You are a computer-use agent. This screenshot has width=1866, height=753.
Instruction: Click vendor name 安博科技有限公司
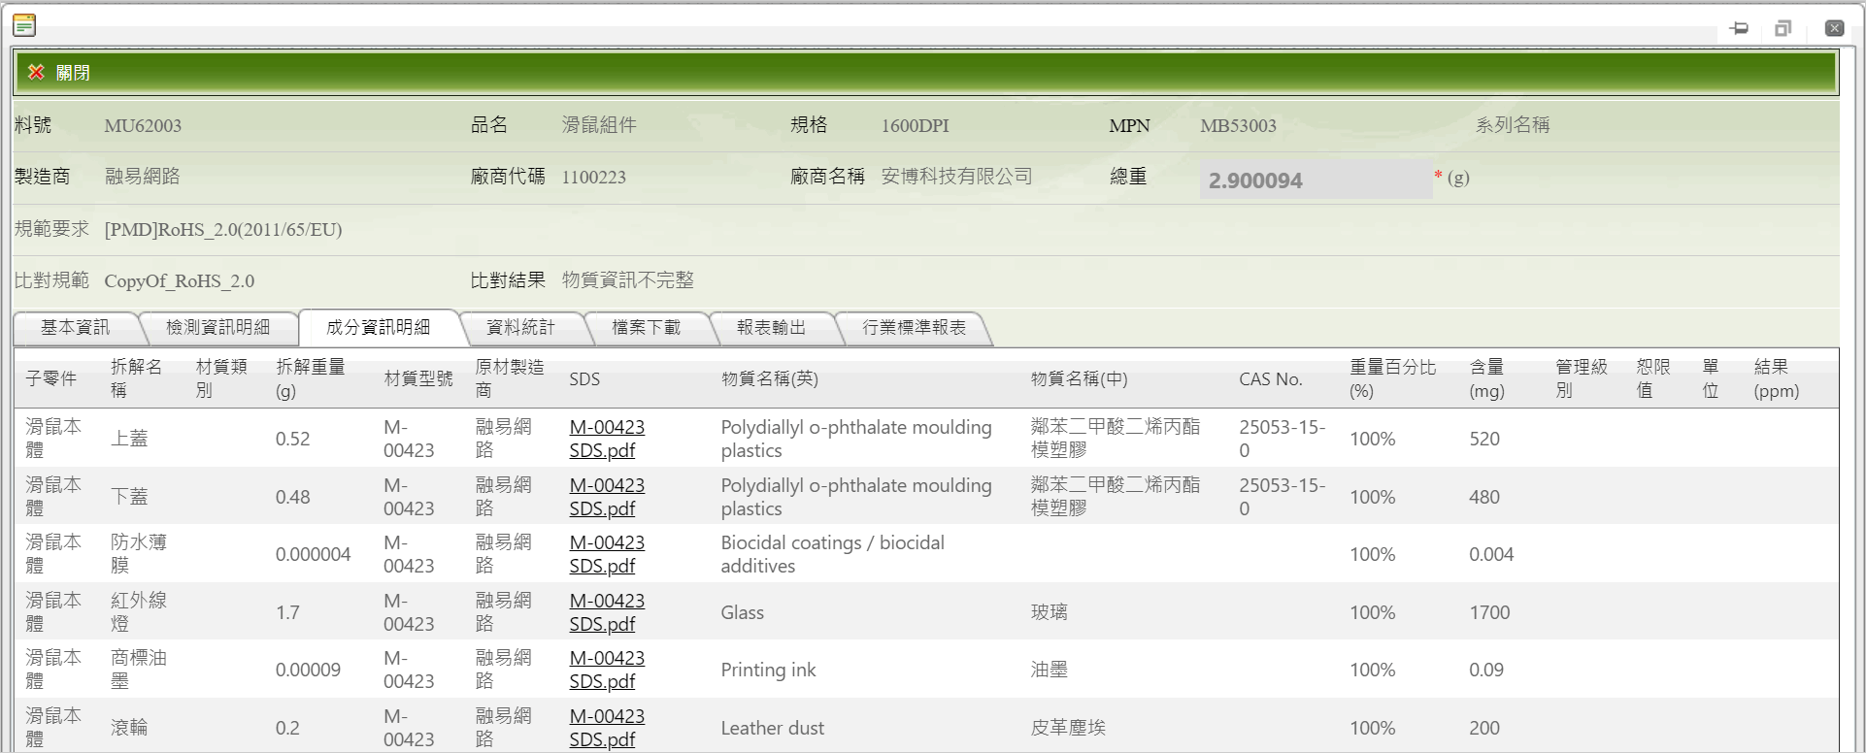(x=956, y=177)
